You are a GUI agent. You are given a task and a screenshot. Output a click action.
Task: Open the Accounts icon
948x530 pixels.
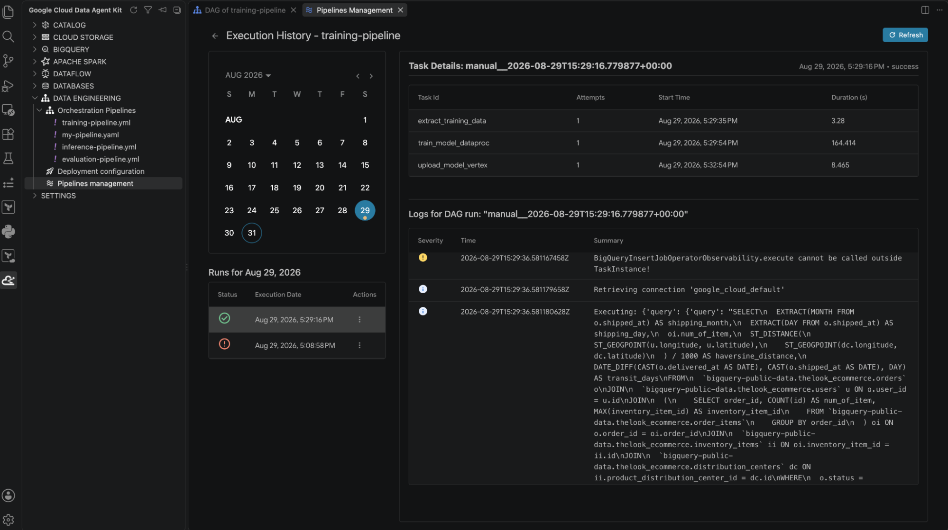coord(9,495)
